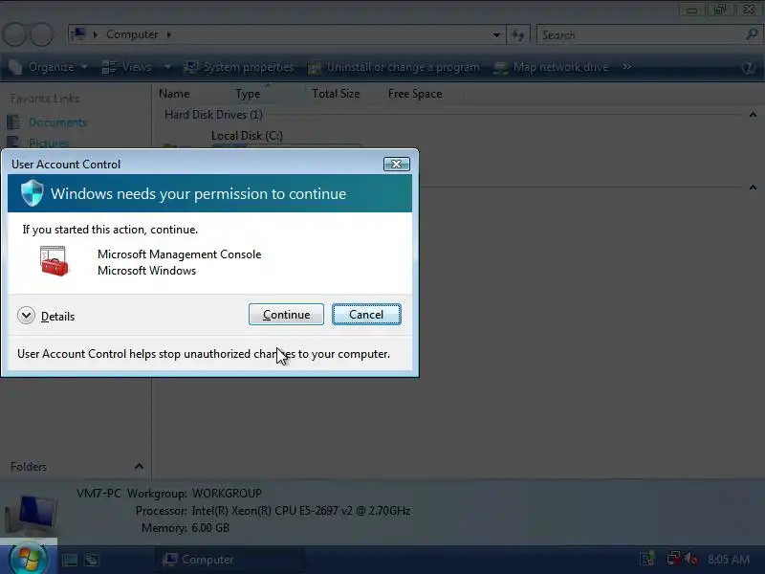Open Documents in Favorite Links
Image resolution: width=765 pixels, height=574 pixels.
[57, 122]
